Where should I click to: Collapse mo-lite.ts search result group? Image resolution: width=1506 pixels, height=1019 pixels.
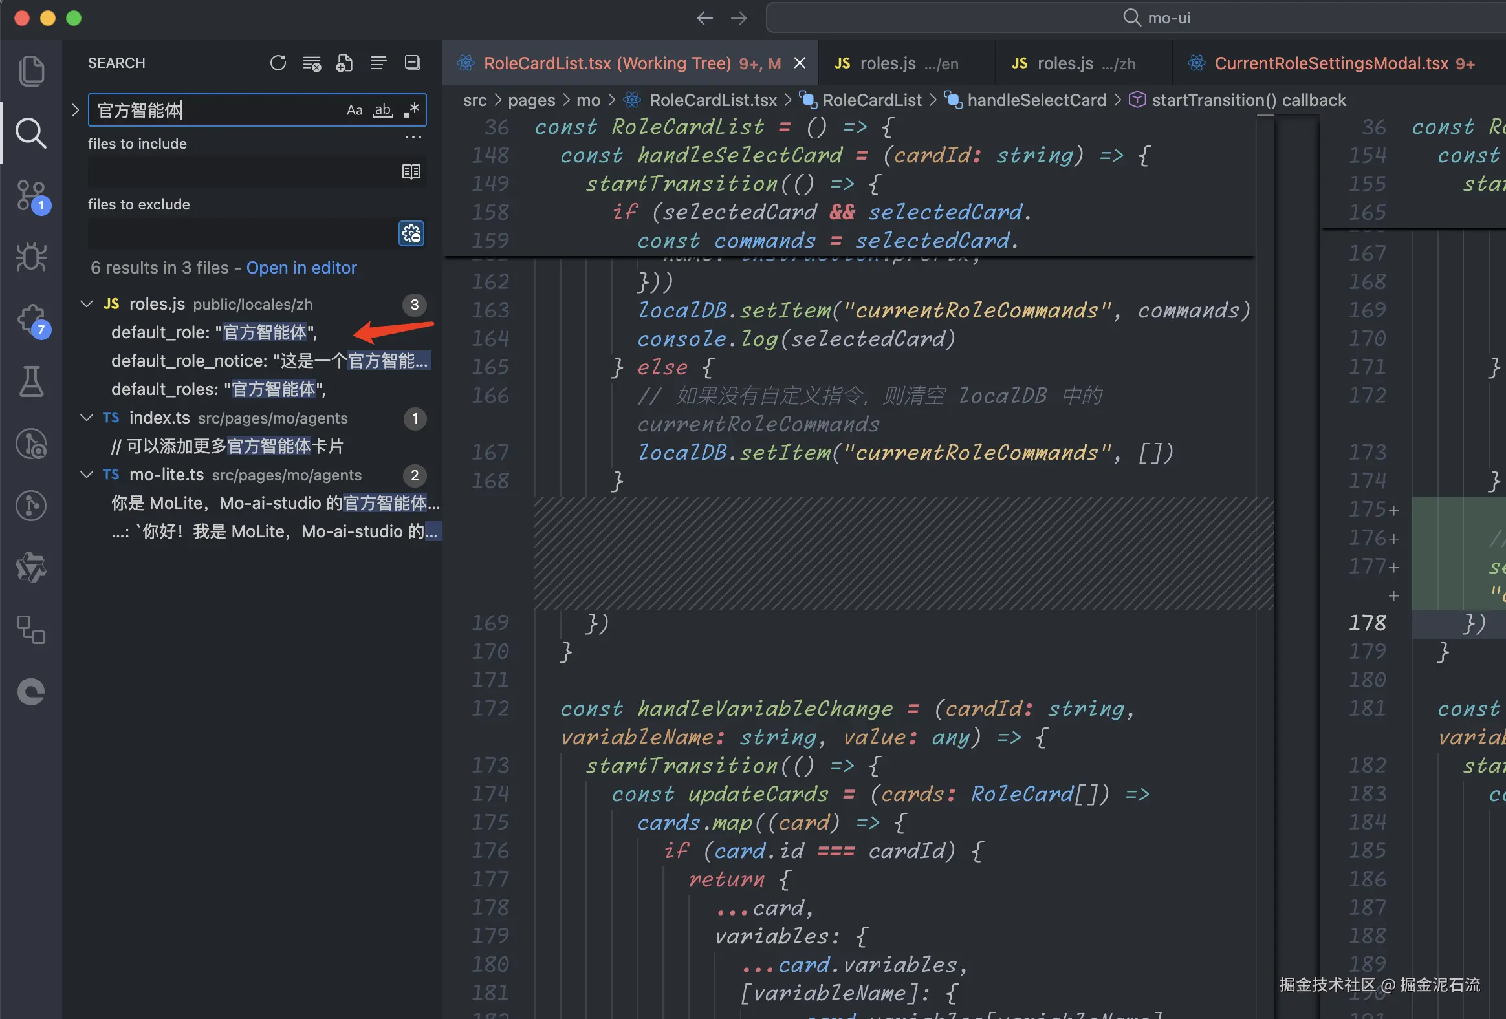[x=86, y=475]
